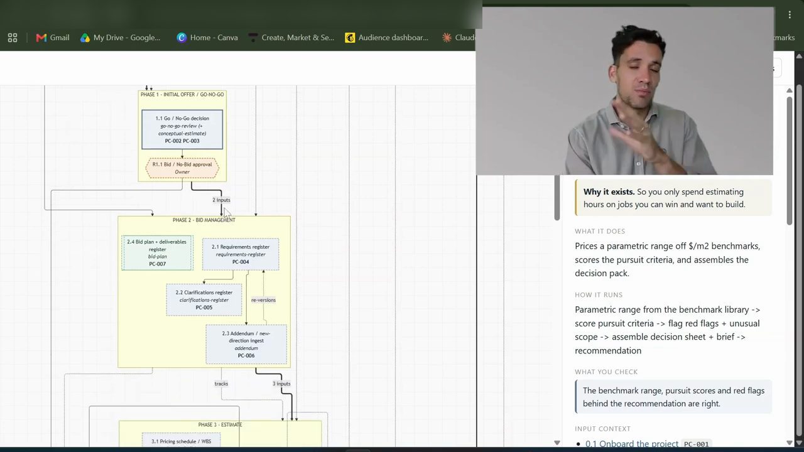Open the Claude bookmark icon
This screenshot has width=804, height=452.
447,38
